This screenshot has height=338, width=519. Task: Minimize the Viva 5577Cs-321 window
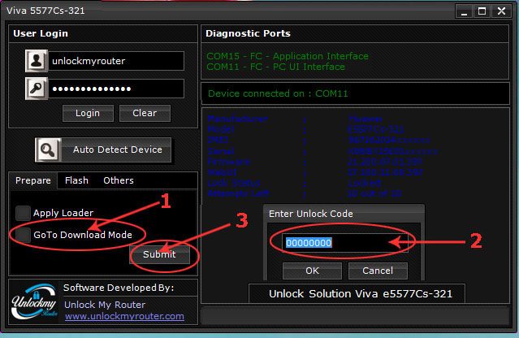(x=464, y=11)
